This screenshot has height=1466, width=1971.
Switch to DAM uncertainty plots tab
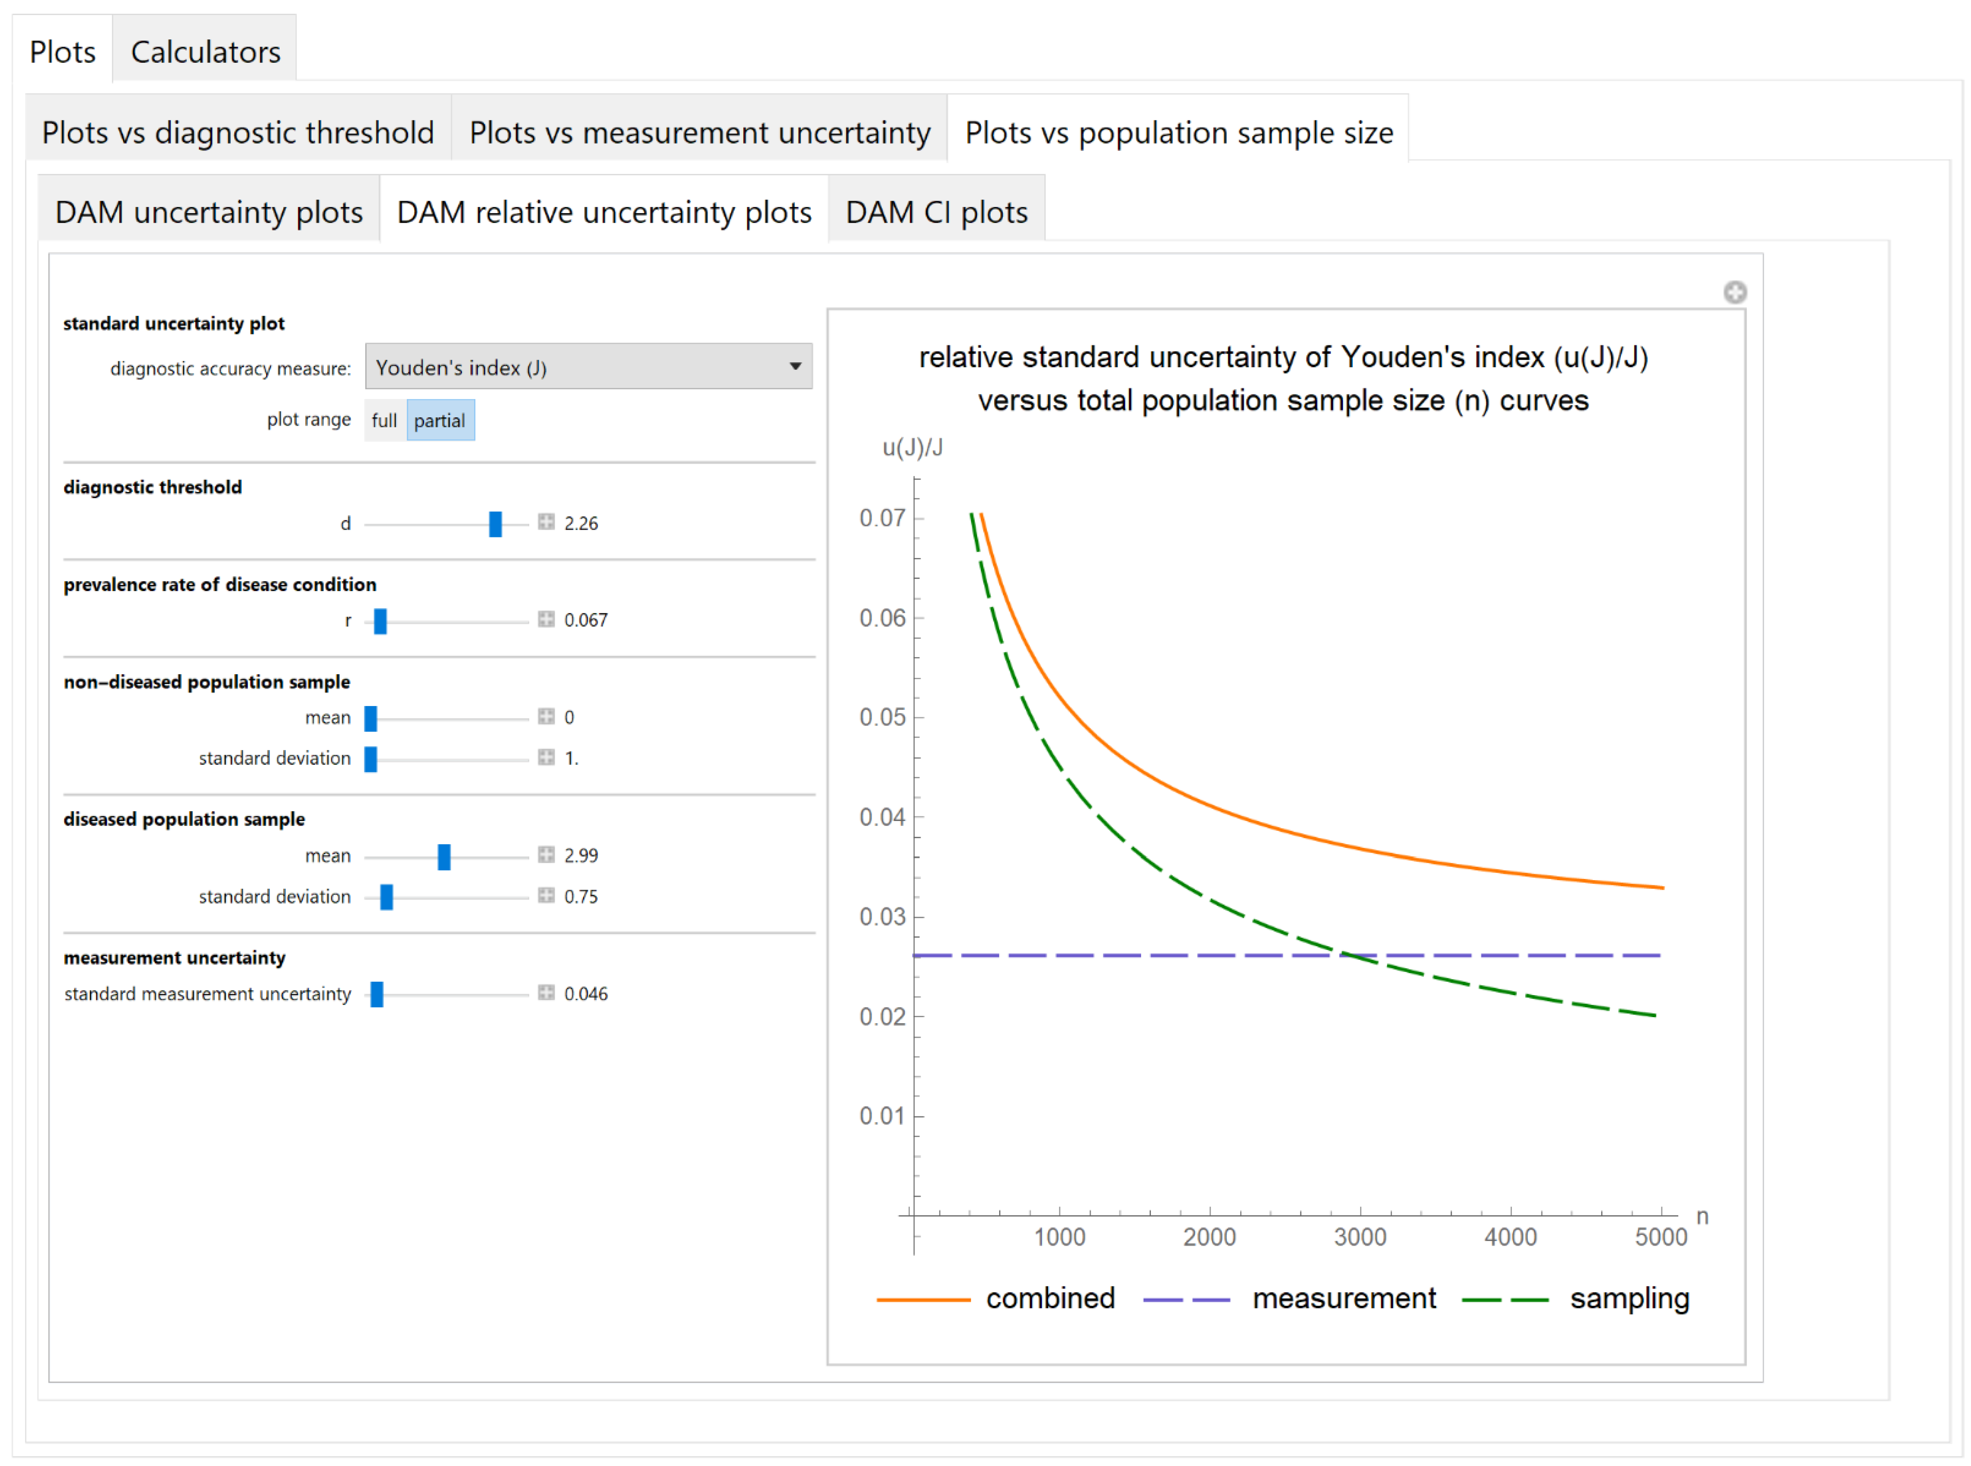pyautogui.click(x=209, y=212)
